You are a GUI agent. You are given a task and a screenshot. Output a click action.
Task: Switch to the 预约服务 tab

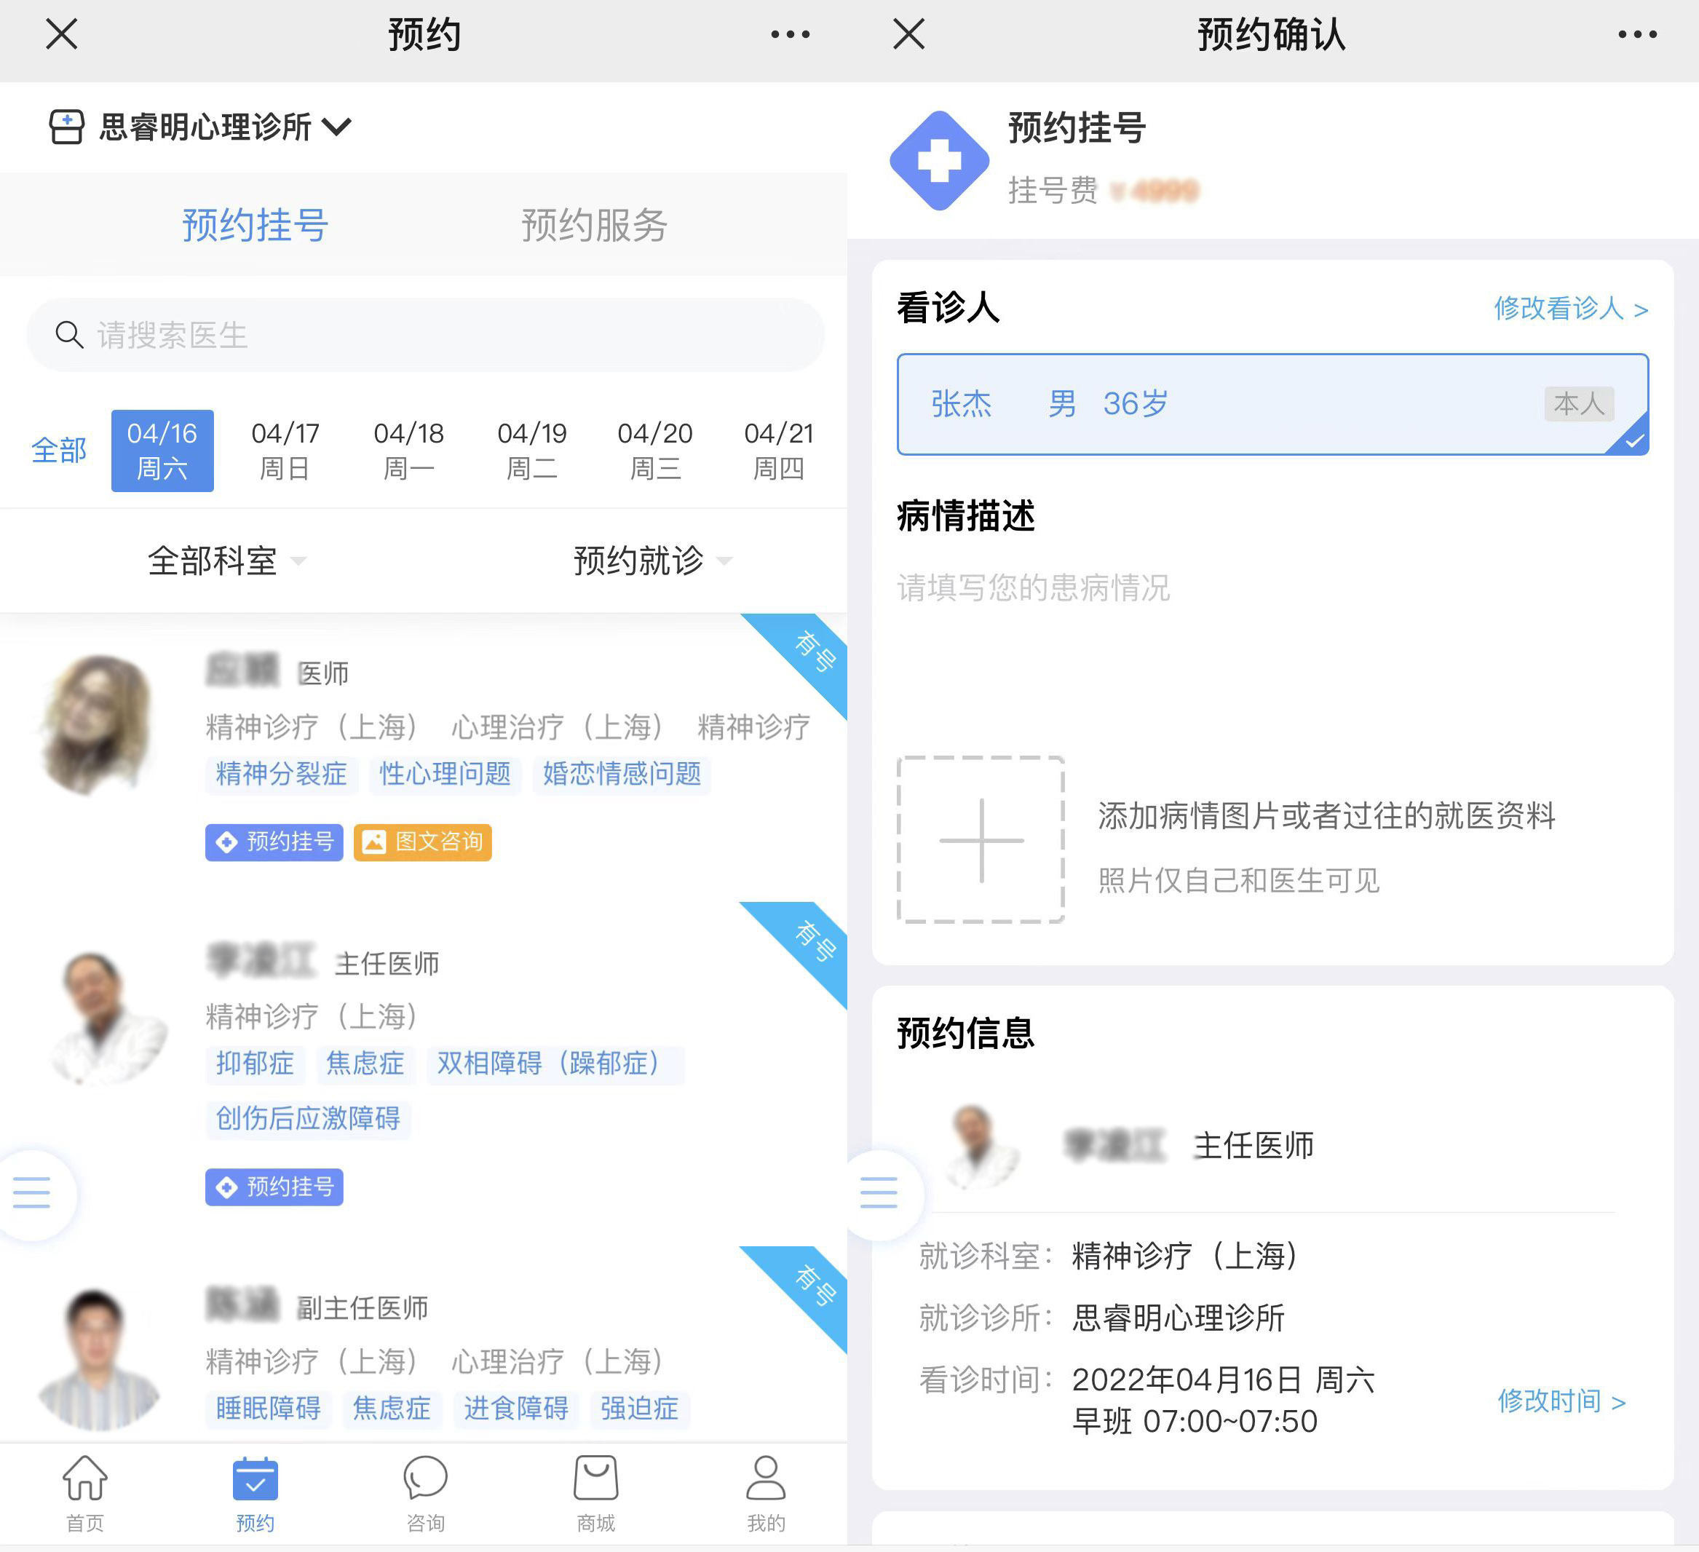click(x=594, y=225)
